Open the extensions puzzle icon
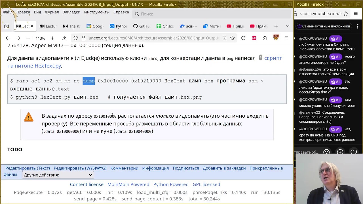Image resolution: width=363 pixels, height=204 pixels. click(x=265, y=38)
